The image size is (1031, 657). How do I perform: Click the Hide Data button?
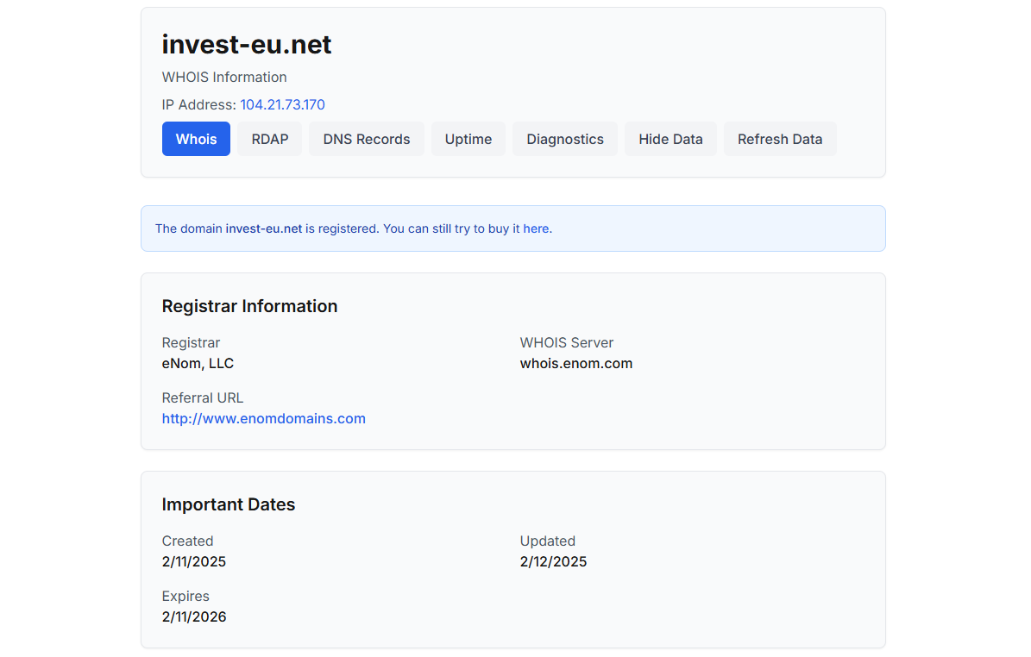tap(670, 139)
